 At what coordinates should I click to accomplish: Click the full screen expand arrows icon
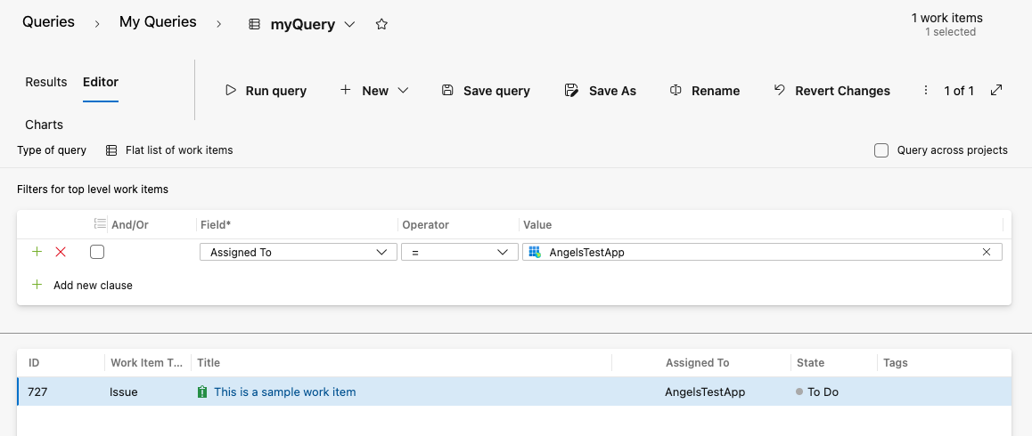pyautogui.click(x=996, y=90)
